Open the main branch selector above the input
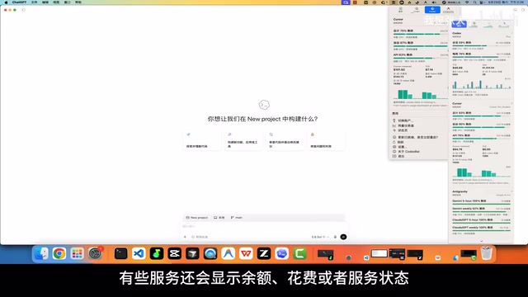 coord(237,218)
